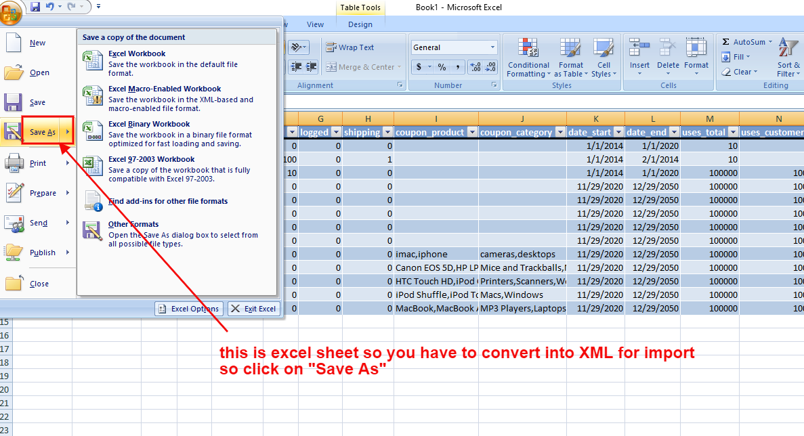Select the cell containing "imac,iphone"
The image size is (804, 436).
click(436, 254)
